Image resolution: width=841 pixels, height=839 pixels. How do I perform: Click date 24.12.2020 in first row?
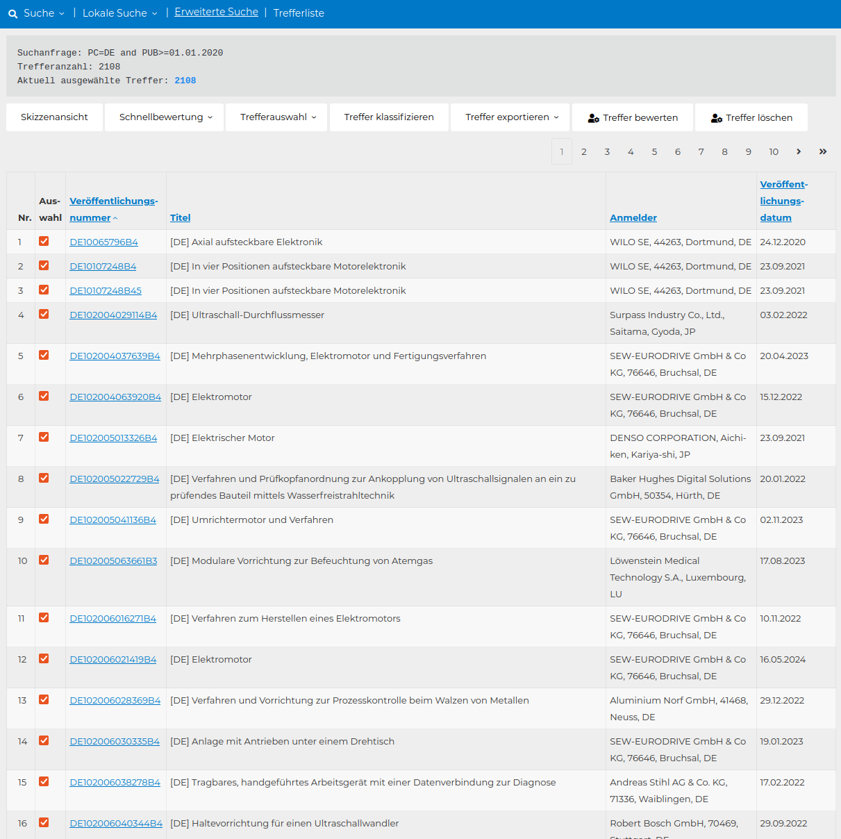click(x=783, y=242)
